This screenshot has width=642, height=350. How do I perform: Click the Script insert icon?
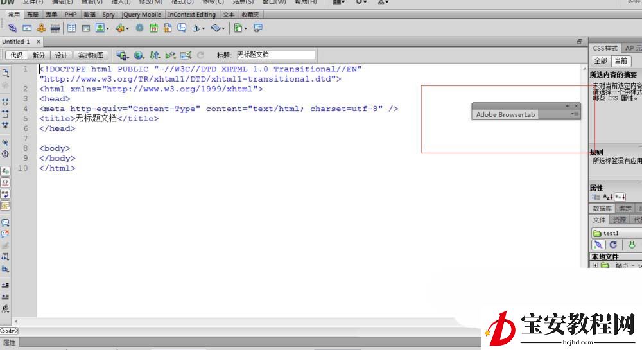tap(216, 28)
